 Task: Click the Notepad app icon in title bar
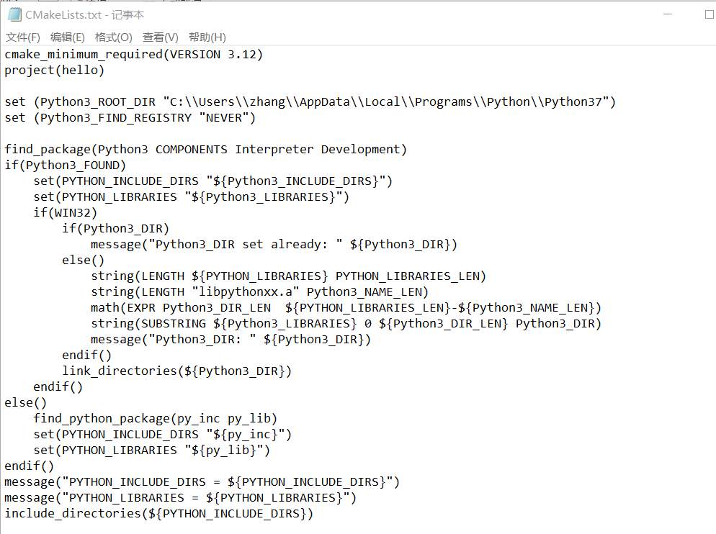14,14
